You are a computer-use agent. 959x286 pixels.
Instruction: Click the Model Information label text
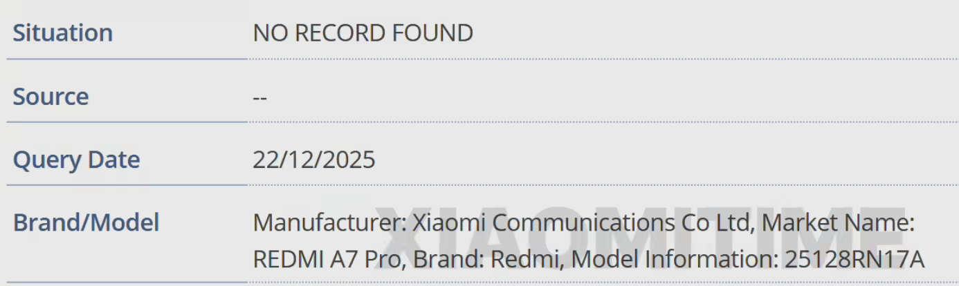[x=675, y=259]
